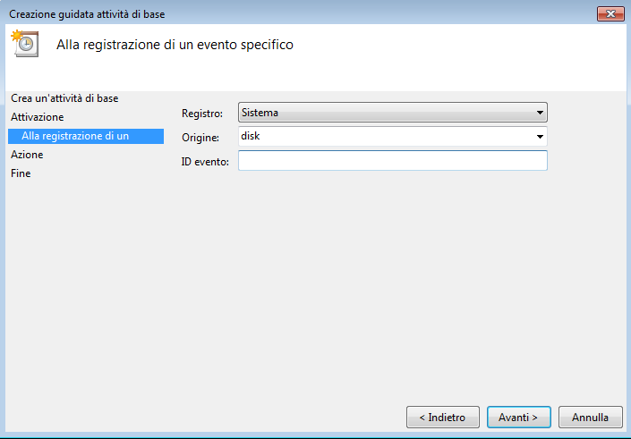Go to Crea un'attività di base step
The image size is (631, 439).
pyautogui.click(x=64, y=98)
